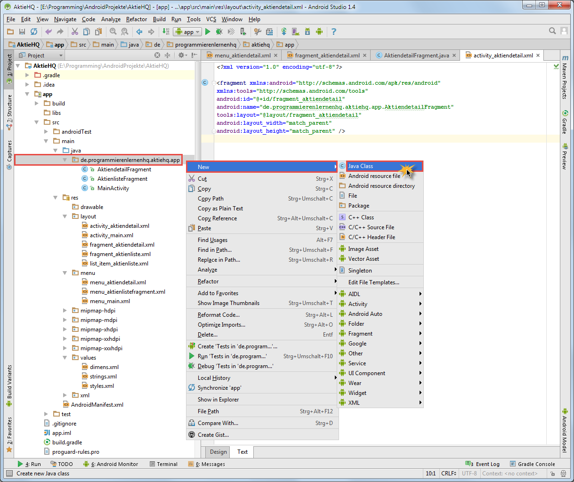Image resolution: width=574 pixels, height=482 pixels.
Task: Click the Copy icon in the main toolbar
Action: click(87, 32)
